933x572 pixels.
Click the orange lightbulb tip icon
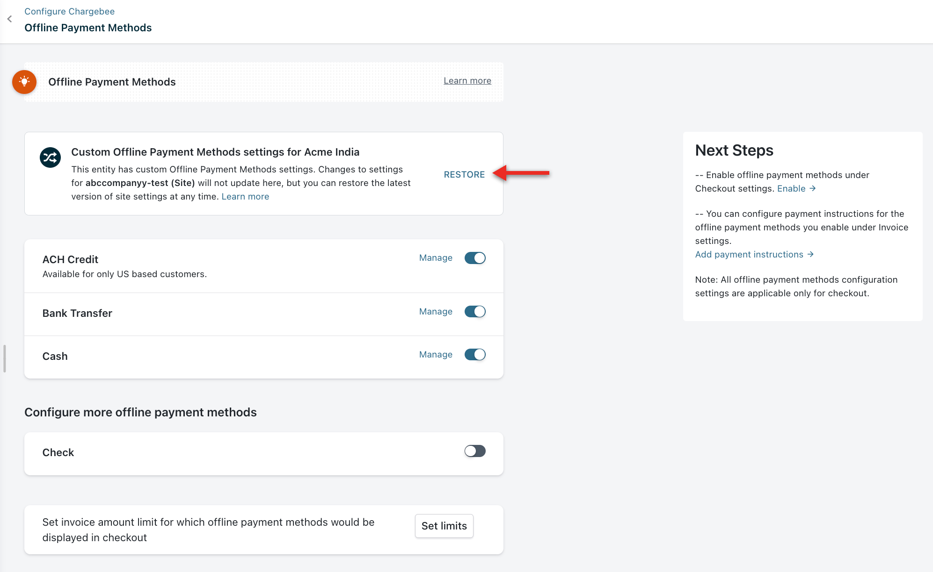point(24,82)
